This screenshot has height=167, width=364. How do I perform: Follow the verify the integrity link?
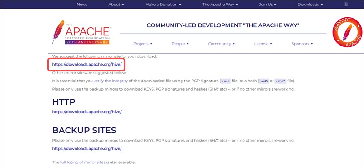111,81
